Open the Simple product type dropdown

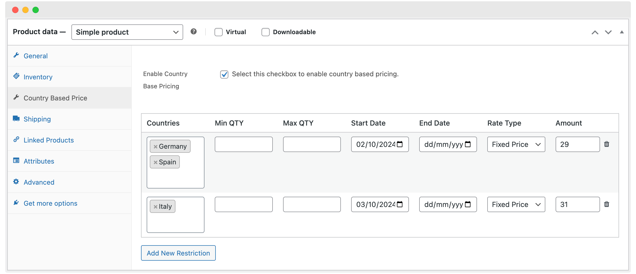(x=127, y=32)
